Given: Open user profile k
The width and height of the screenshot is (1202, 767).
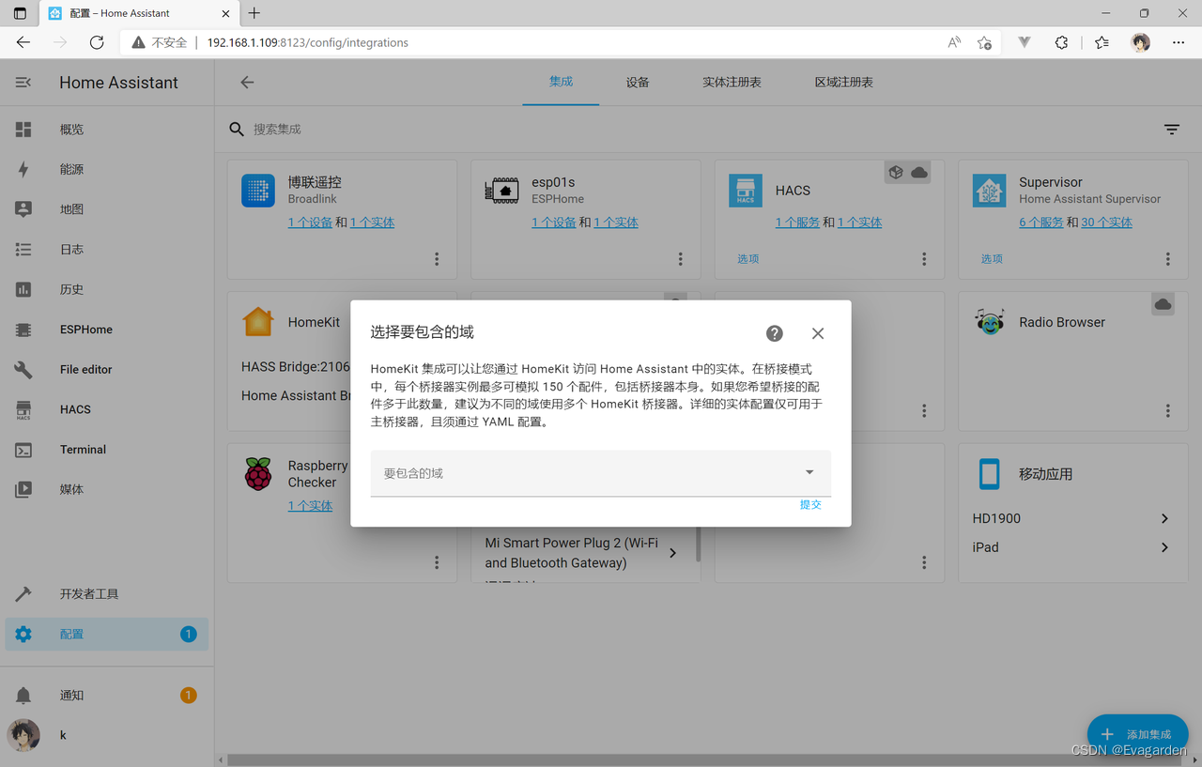Looking at the screenshot, I should pyautogui.click(x=107, y=735).
